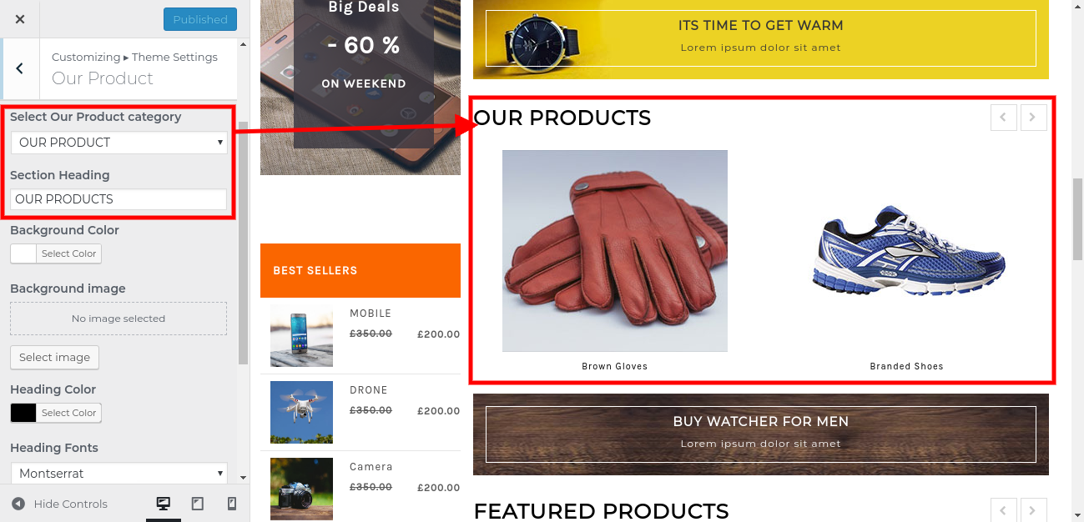
Task: Open the Brown Gloves product image
Action: point(615,251)
